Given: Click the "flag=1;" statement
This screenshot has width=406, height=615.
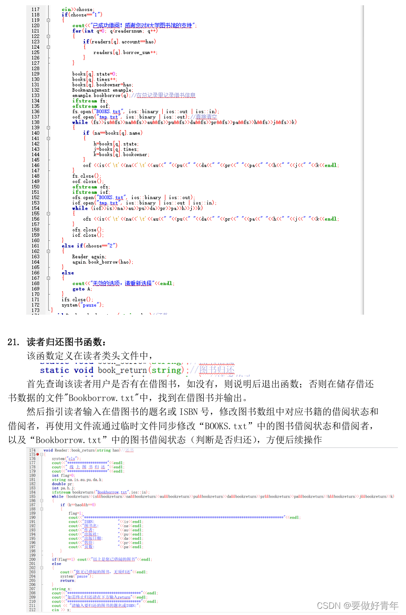Looking at the screenshot, I should [76, 513].
